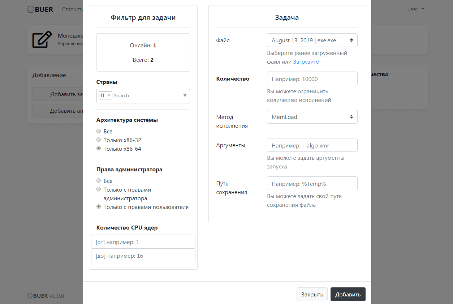453x304 pixels.
Task: Open the MemLoad execution method dropdown
Action: 312,117
